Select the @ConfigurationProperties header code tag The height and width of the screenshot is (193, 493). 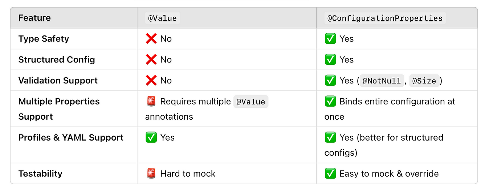click(x=385, y=18)
